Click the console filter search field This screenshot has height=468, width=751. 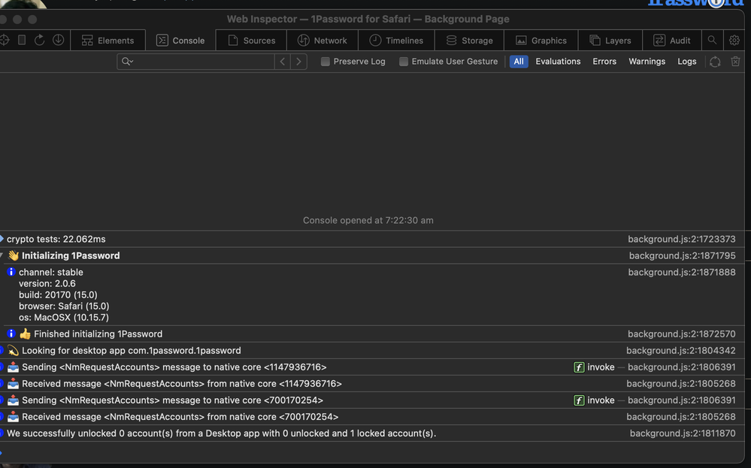(203, 62)
